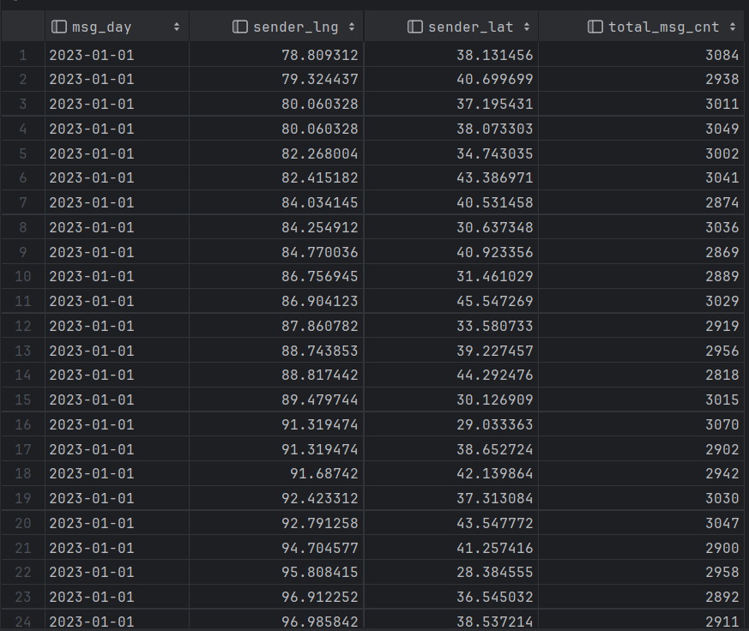Click the msg_day cell in row 10
This screenshot has height=631, width=749.
92,277
